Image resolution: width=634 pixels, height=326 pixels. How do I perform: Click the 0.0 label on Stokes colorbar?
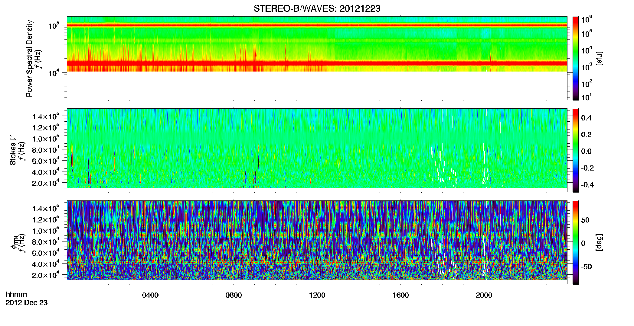586,152
